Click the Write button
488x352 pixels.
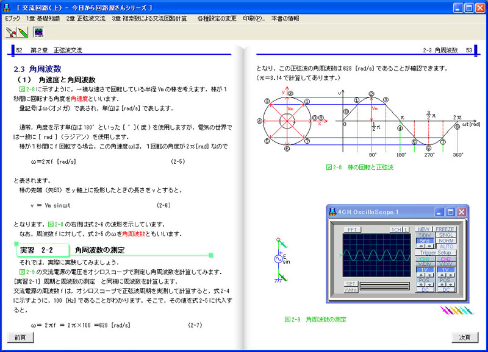(351, 290)
